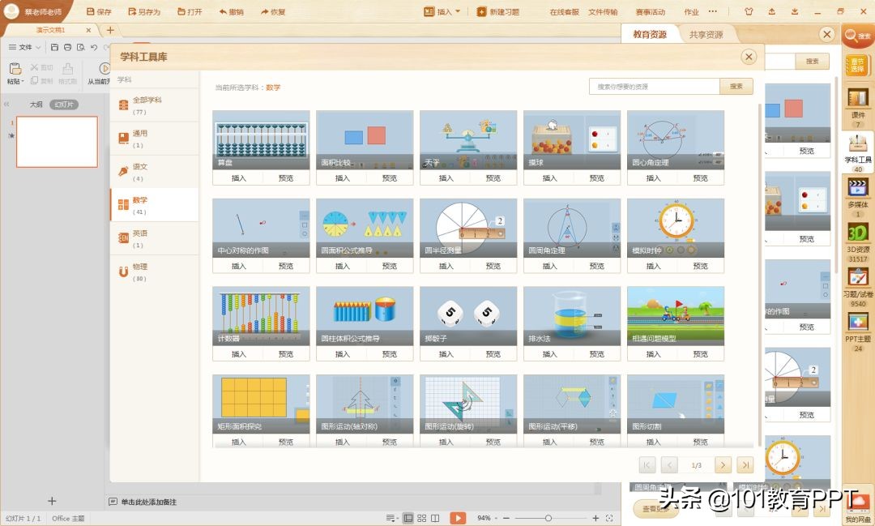875x526 pixels.
Task: Preview the 模拟时钟 tool
Action: (x=700, y=265)
